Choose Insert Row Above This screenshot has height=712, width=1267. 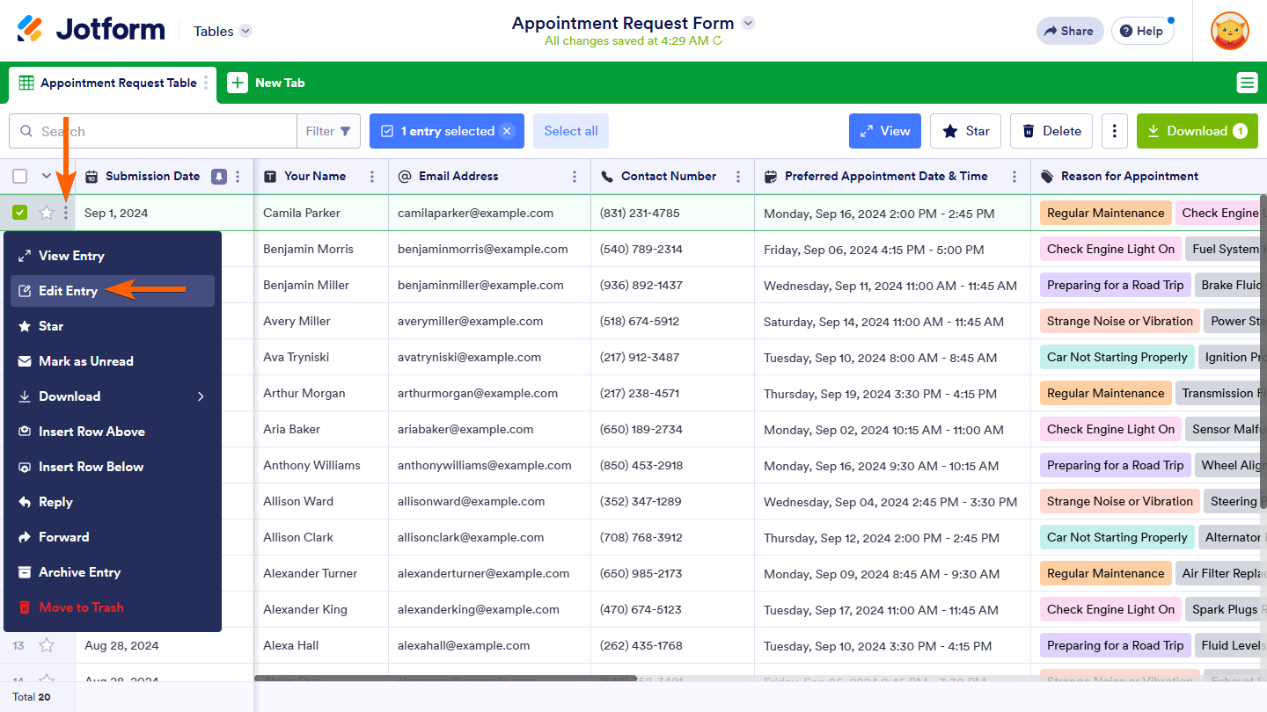[113, 432]
